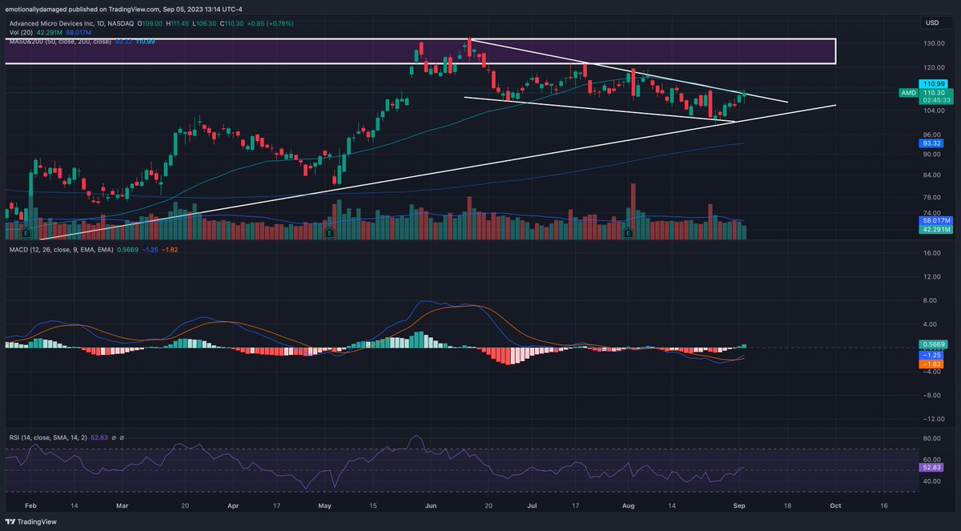Select the 110.99 moving average price label
This screenshot has height=531, width=961.
934,84
